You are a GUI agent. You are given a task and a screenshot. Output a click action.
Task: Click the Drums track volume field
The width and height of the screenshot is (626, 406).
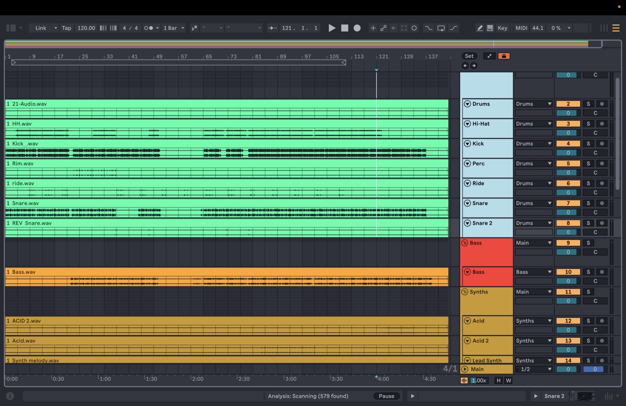tap(568, 113)
